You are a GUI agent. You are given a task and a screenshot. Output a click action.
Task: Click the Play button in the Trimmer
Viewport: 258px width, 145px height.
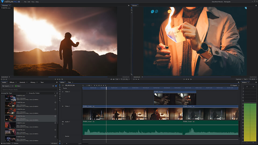click(x=60, y=79)
